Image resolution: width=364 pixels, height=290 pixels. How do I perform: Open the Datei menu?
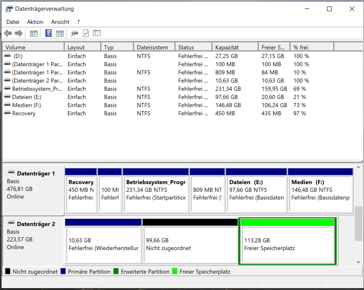[13, 22]
